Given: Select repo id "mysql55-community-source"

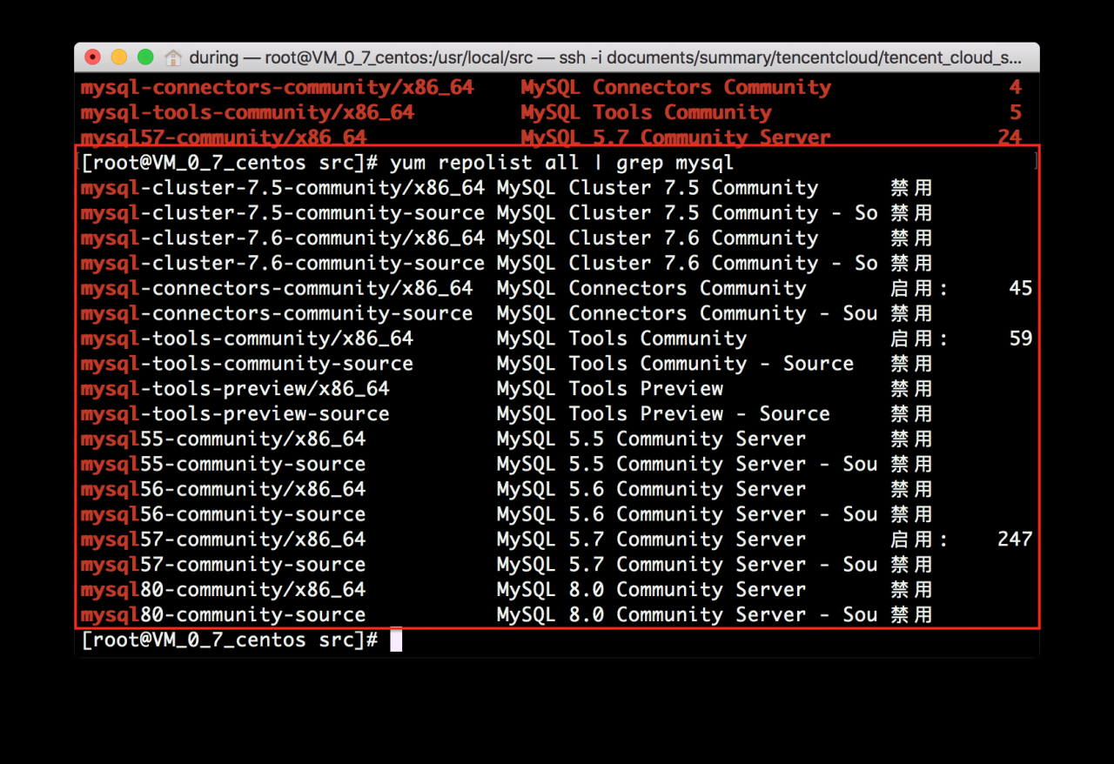Looking at the screenshot, I should pyautogui.click(x=224, y=465).
